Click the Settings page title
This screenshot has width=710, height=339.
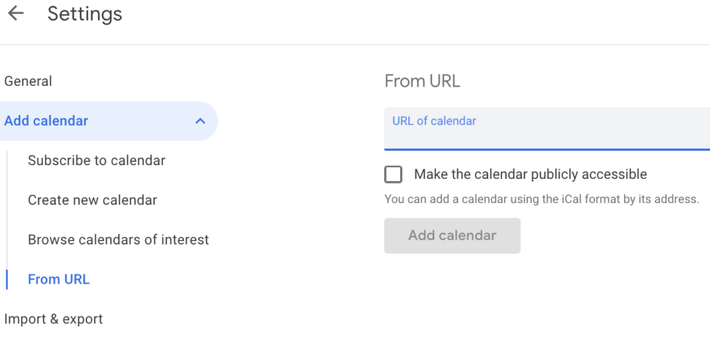pos(85,14)
